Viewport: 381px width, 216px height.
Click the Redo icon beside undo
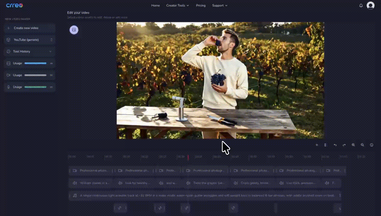(x=344, y=145)
